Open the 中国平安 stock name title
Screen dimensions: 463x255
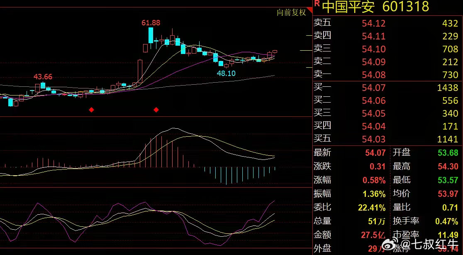point(348,7)
